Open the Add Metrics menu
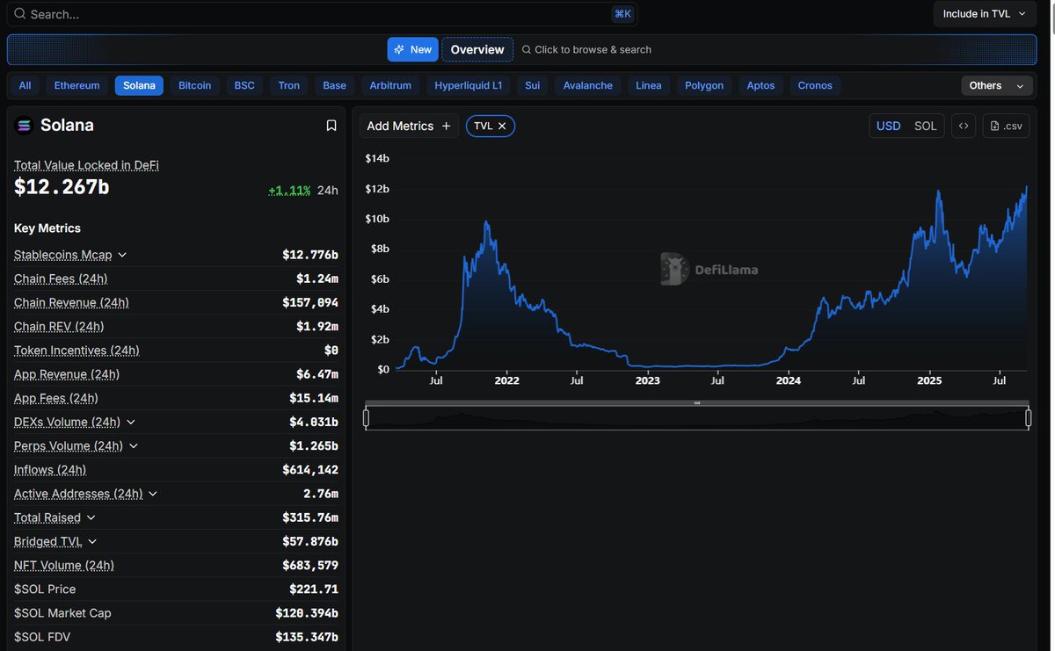This screenshot has height=651, width=1055. [409, 126]
